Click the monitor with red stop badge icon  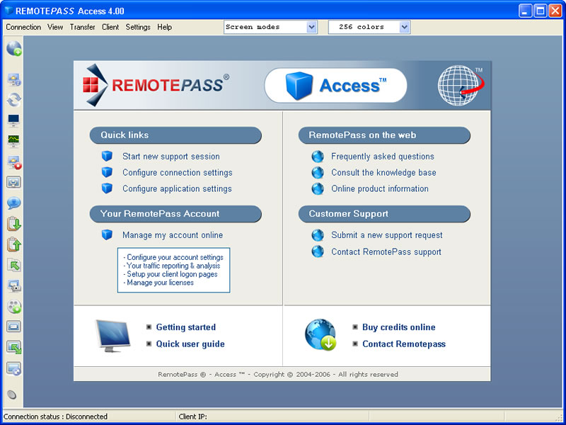[14, 162]
